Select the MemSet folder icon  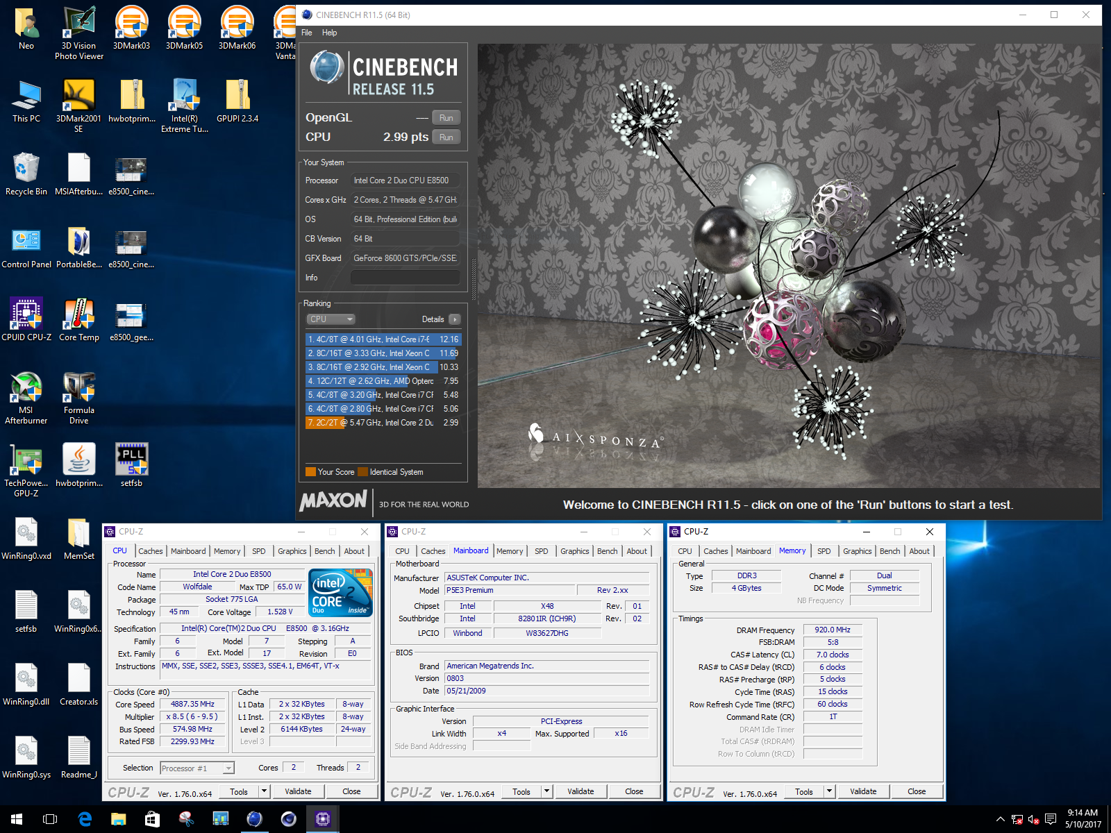pyautogui.click(x=79, y=538)
